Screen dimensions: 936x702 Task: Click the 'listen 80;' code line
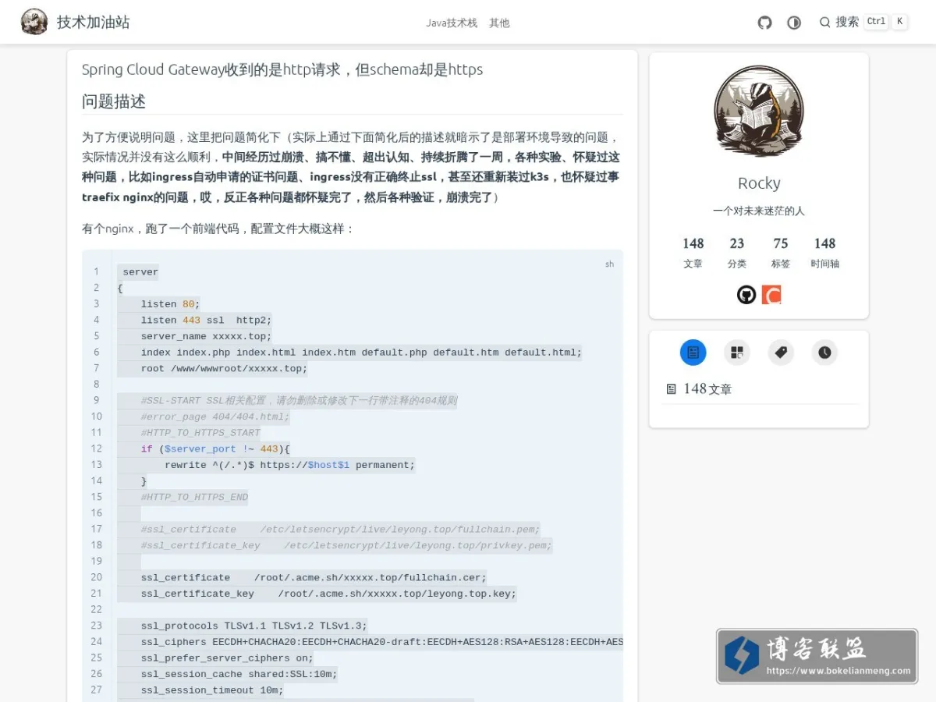(x=170, y=304)
